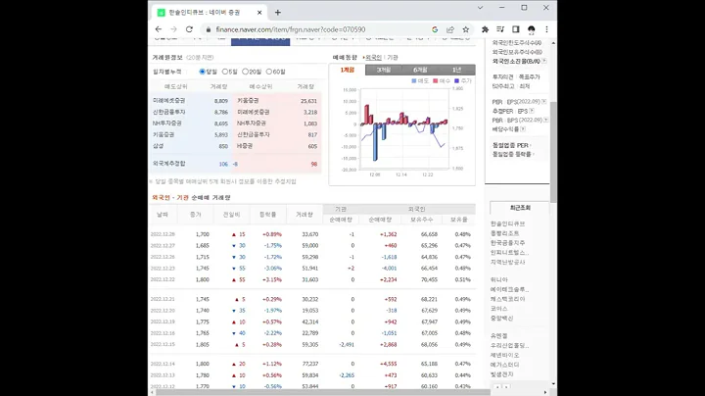The height and width of the screenshot is (396, 705).
Task: Click the 외국계추정합 row label
Action: pos(168,164)
